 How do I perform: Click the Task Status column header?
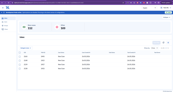(112, 53)
